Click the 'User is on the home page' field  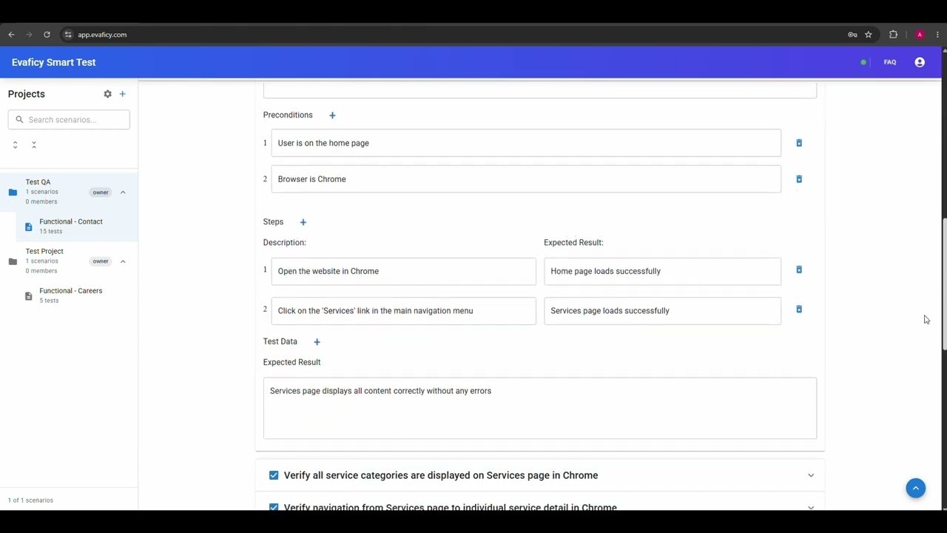tap(526, 143)
